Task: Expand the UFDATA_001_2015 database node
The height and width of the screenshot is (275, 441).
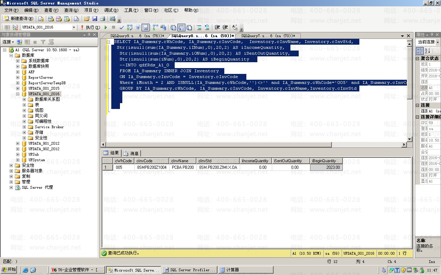Action: tap(18, 88)
